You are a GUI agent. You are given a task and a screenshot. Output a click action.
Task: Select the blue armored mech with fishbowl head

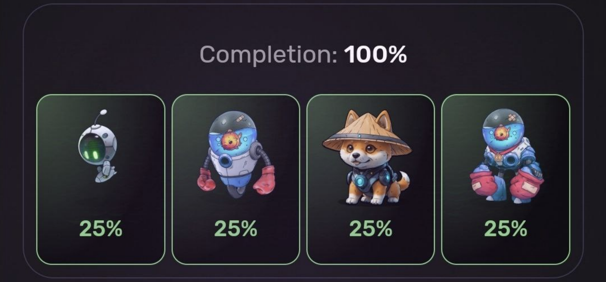click(507, 156)
